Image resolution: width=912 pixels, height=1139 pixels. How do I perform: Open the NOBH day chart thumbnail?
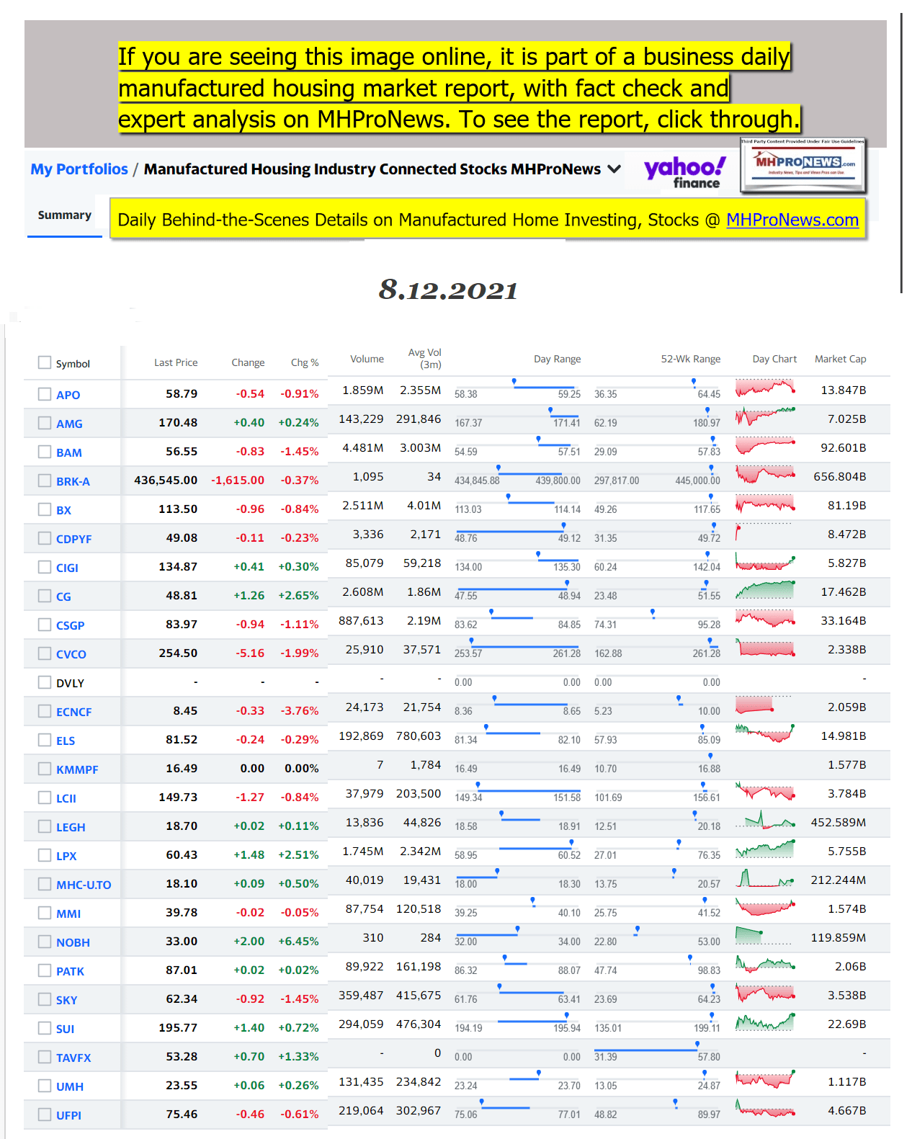coord(764,936)
